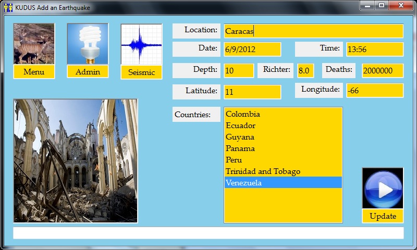Image resolution: width=417 pixels, height=250 pixels.
Task: Click the yellow Seismic label button
Action: coord(141,72)
